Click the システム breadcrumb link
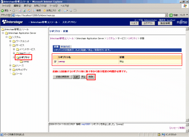The height and width of the screenshot is (137, 189). point(111,38)
